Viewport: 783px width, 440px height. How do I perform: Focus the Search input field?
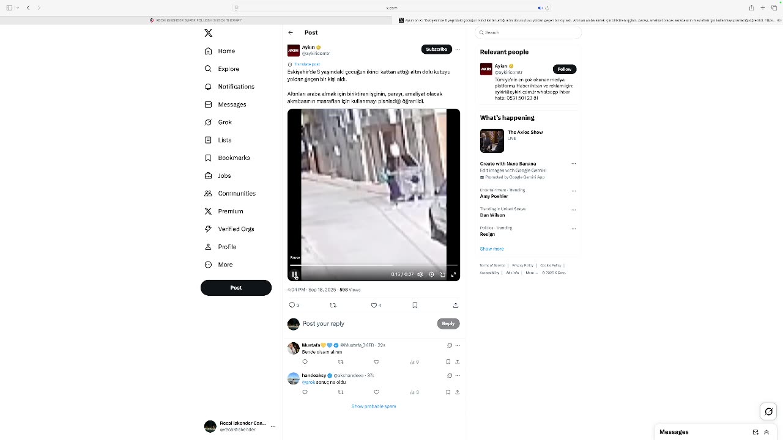point(529,32)
